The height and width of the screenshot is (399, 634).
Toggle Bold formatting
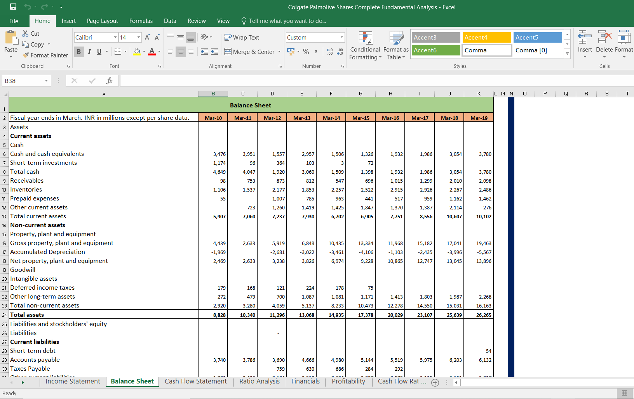(79, 52)
